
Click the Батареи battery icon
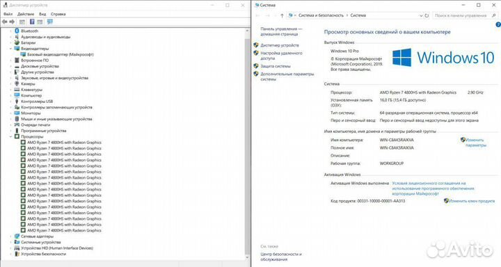17,42
